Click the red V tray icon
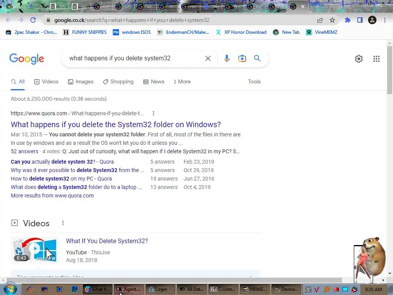 [x=317, y=290]
